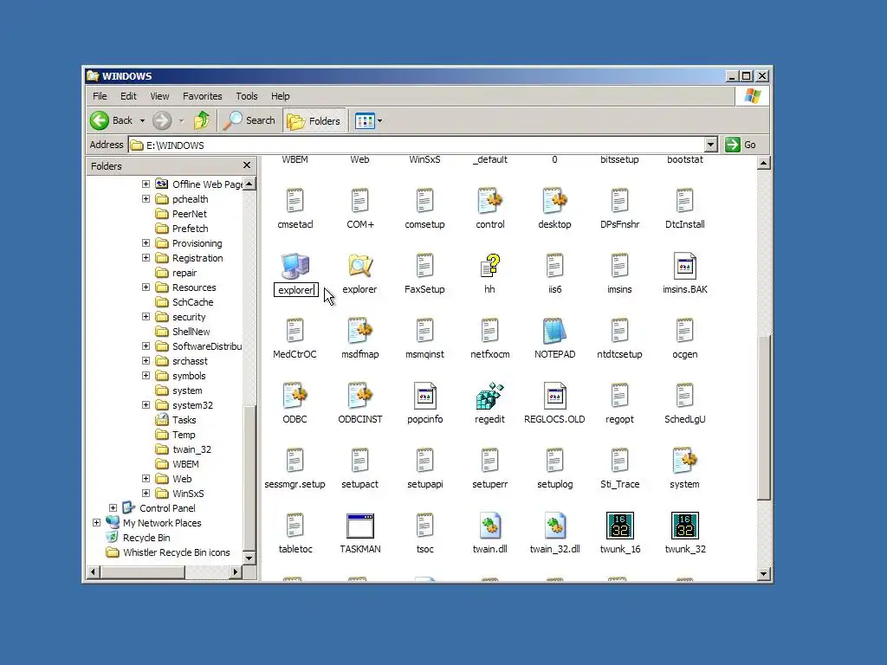
Task: Click the address field E:\WINDOWS
Action: [417, 145]
